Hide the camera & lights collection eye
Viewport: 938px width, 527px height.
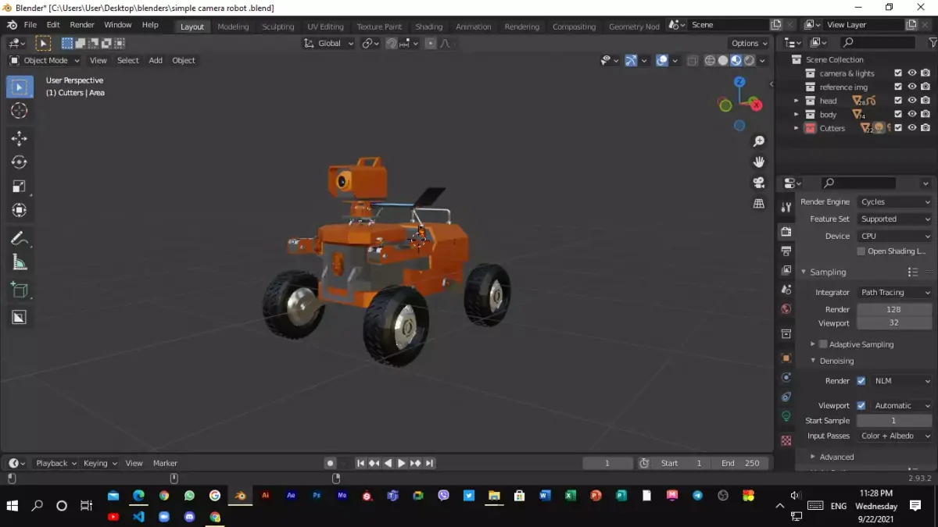[911, 73]
